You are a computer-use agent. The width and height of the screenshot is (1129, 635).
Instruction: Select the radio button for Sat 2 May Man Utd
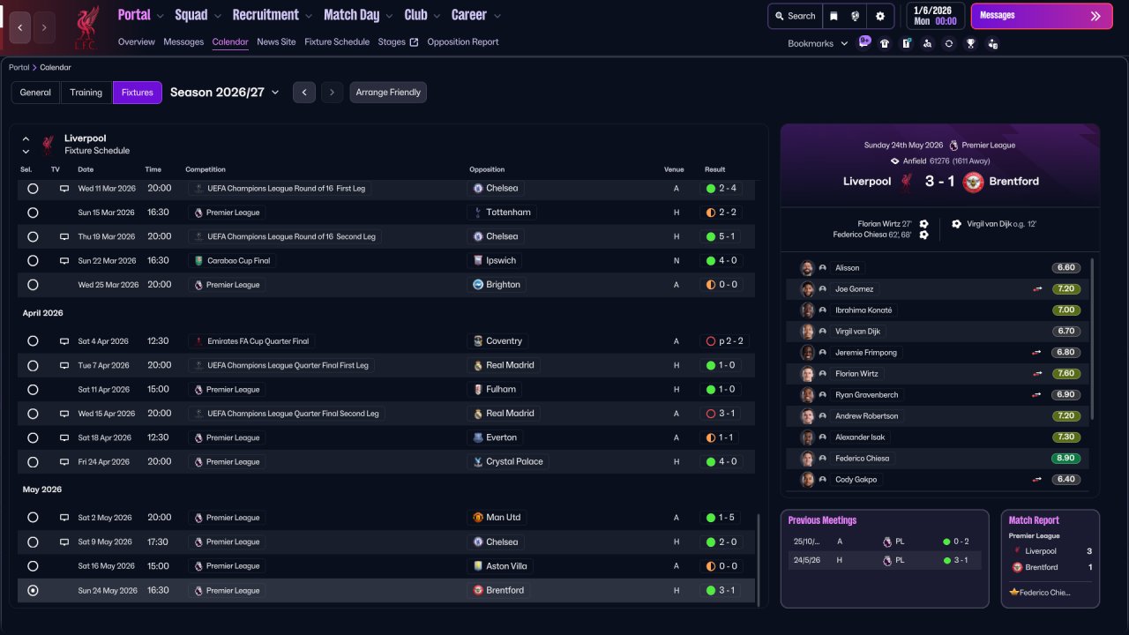click(x=33, y=518)
